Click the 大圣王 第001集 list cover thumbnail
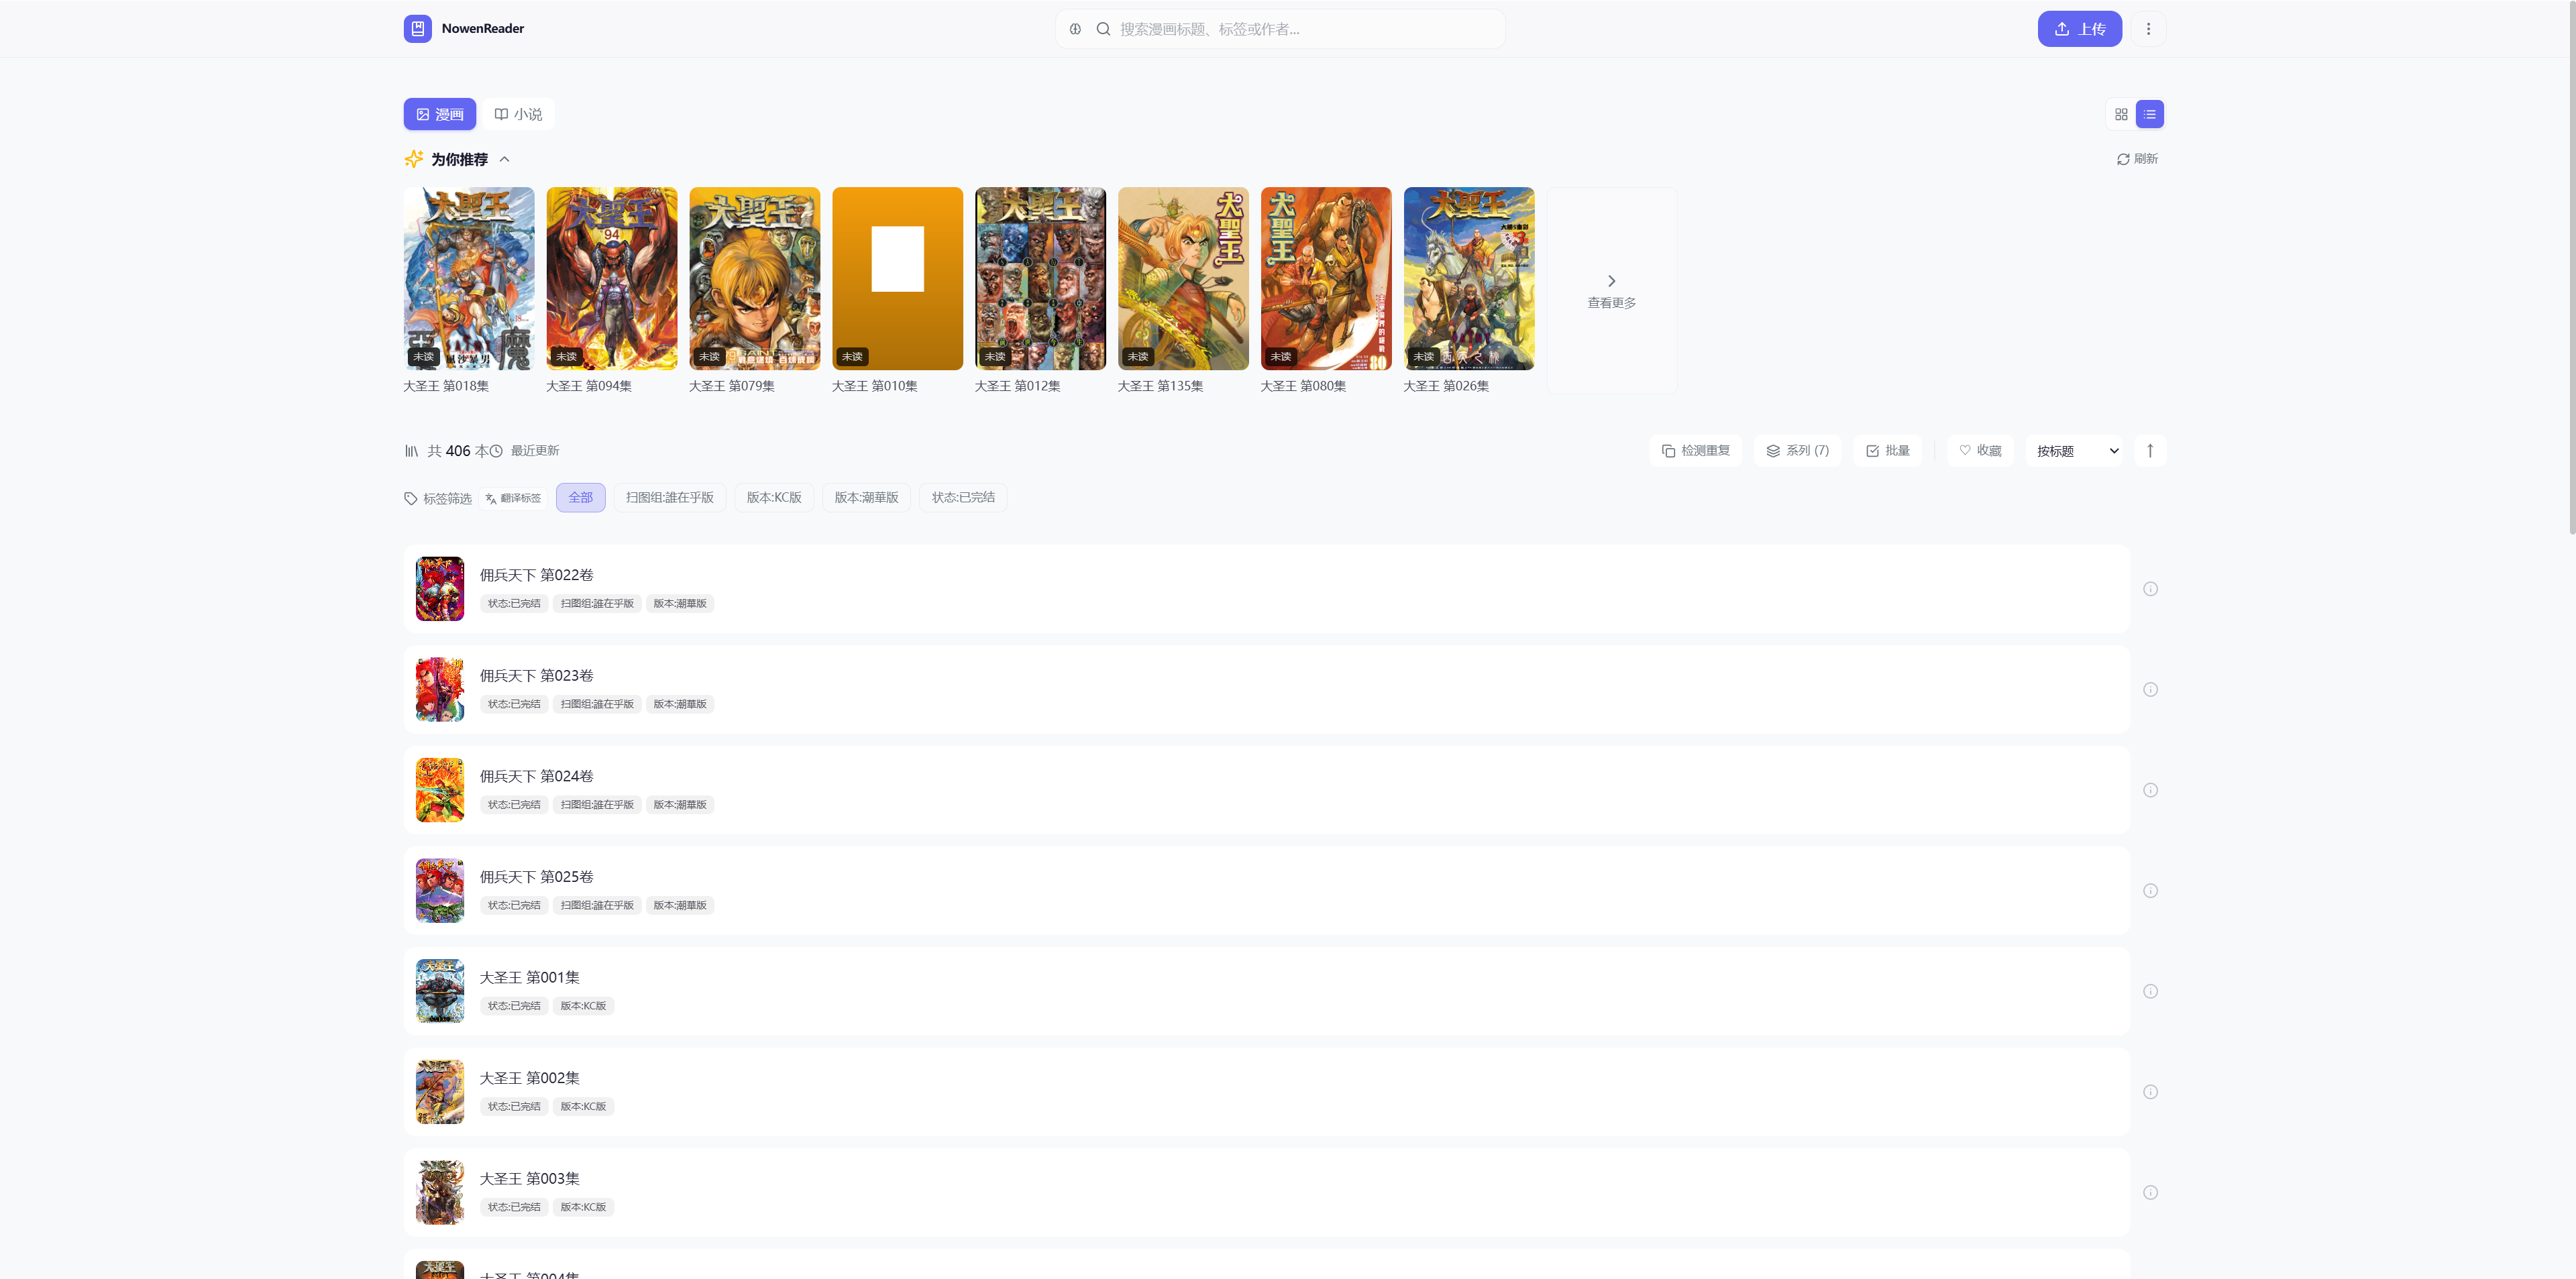 point(440,991)
